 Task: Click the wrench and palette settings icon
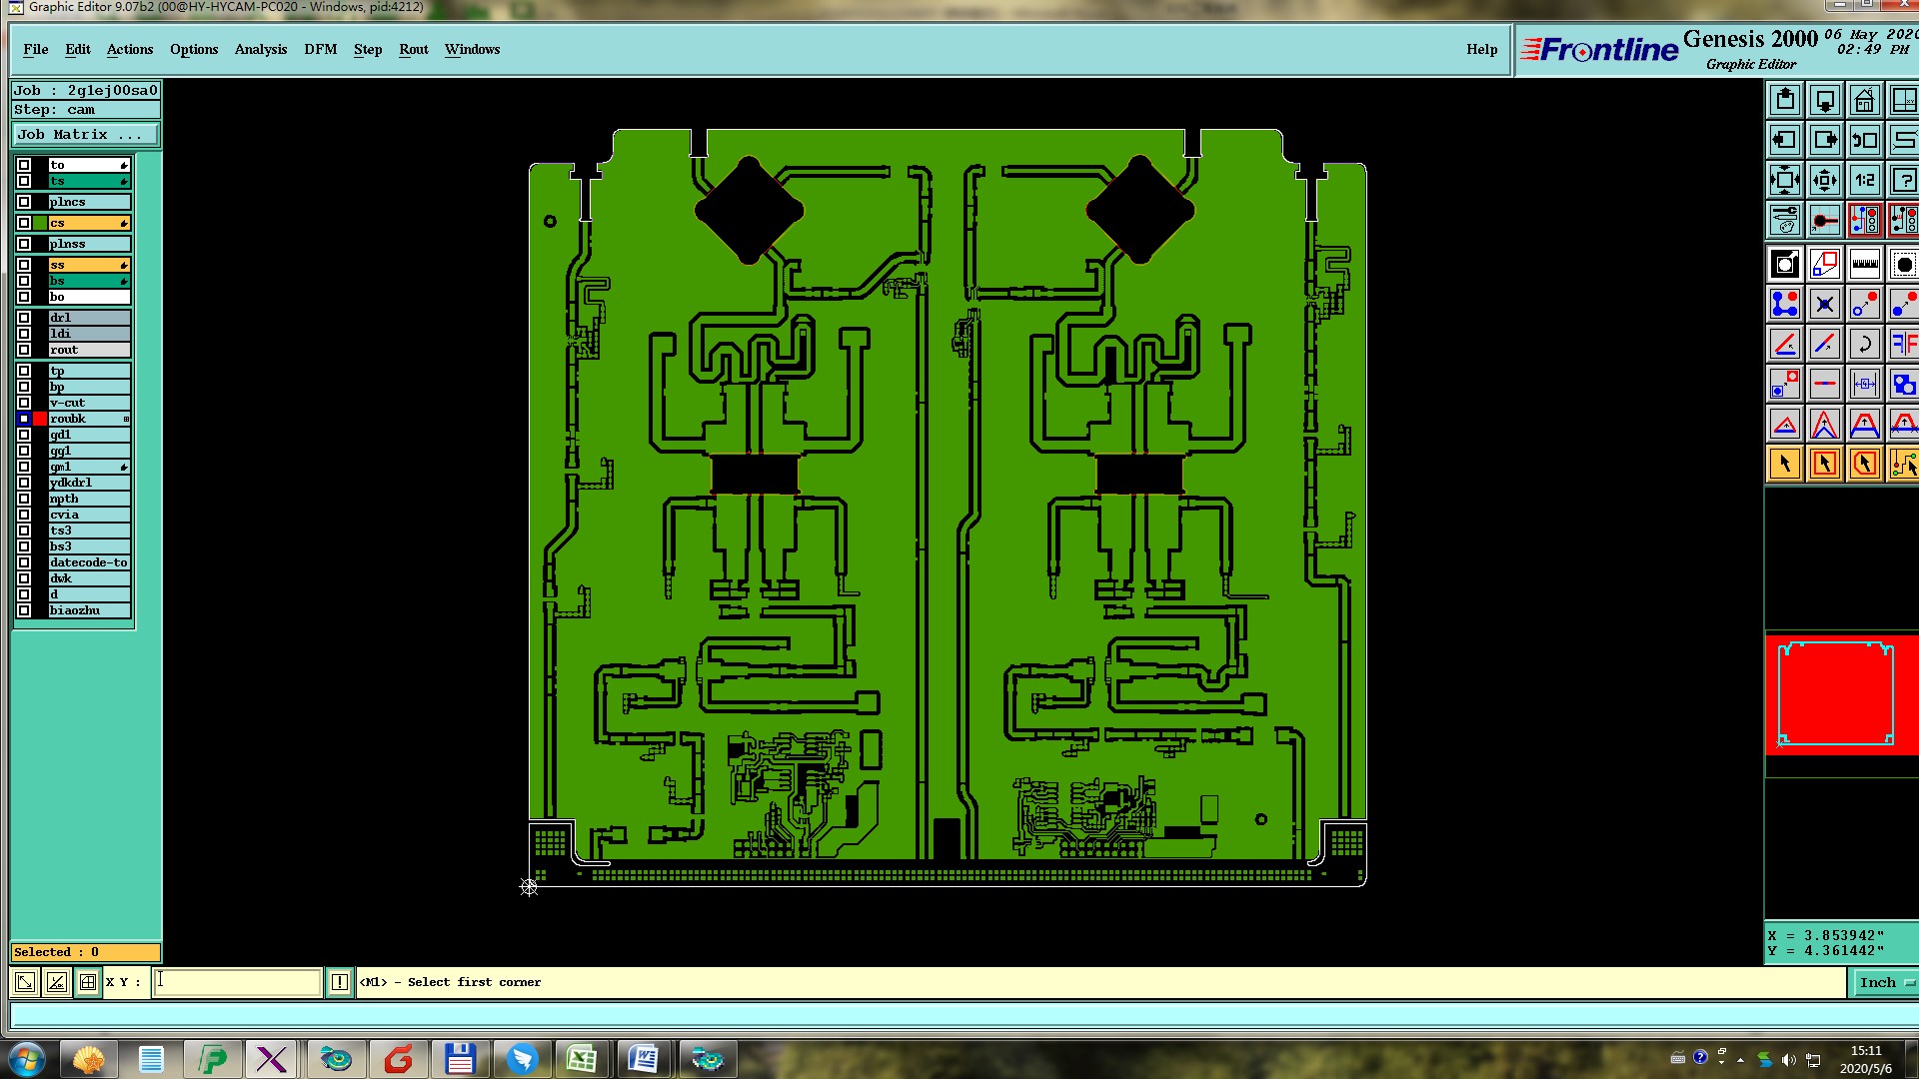1785,220
